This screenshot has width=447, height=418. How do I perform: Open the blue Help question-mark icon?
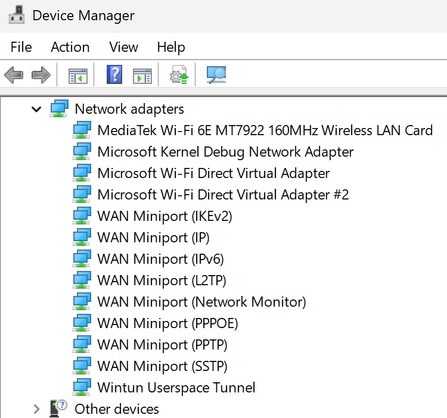pyautogui.click(x=114, y=74)
